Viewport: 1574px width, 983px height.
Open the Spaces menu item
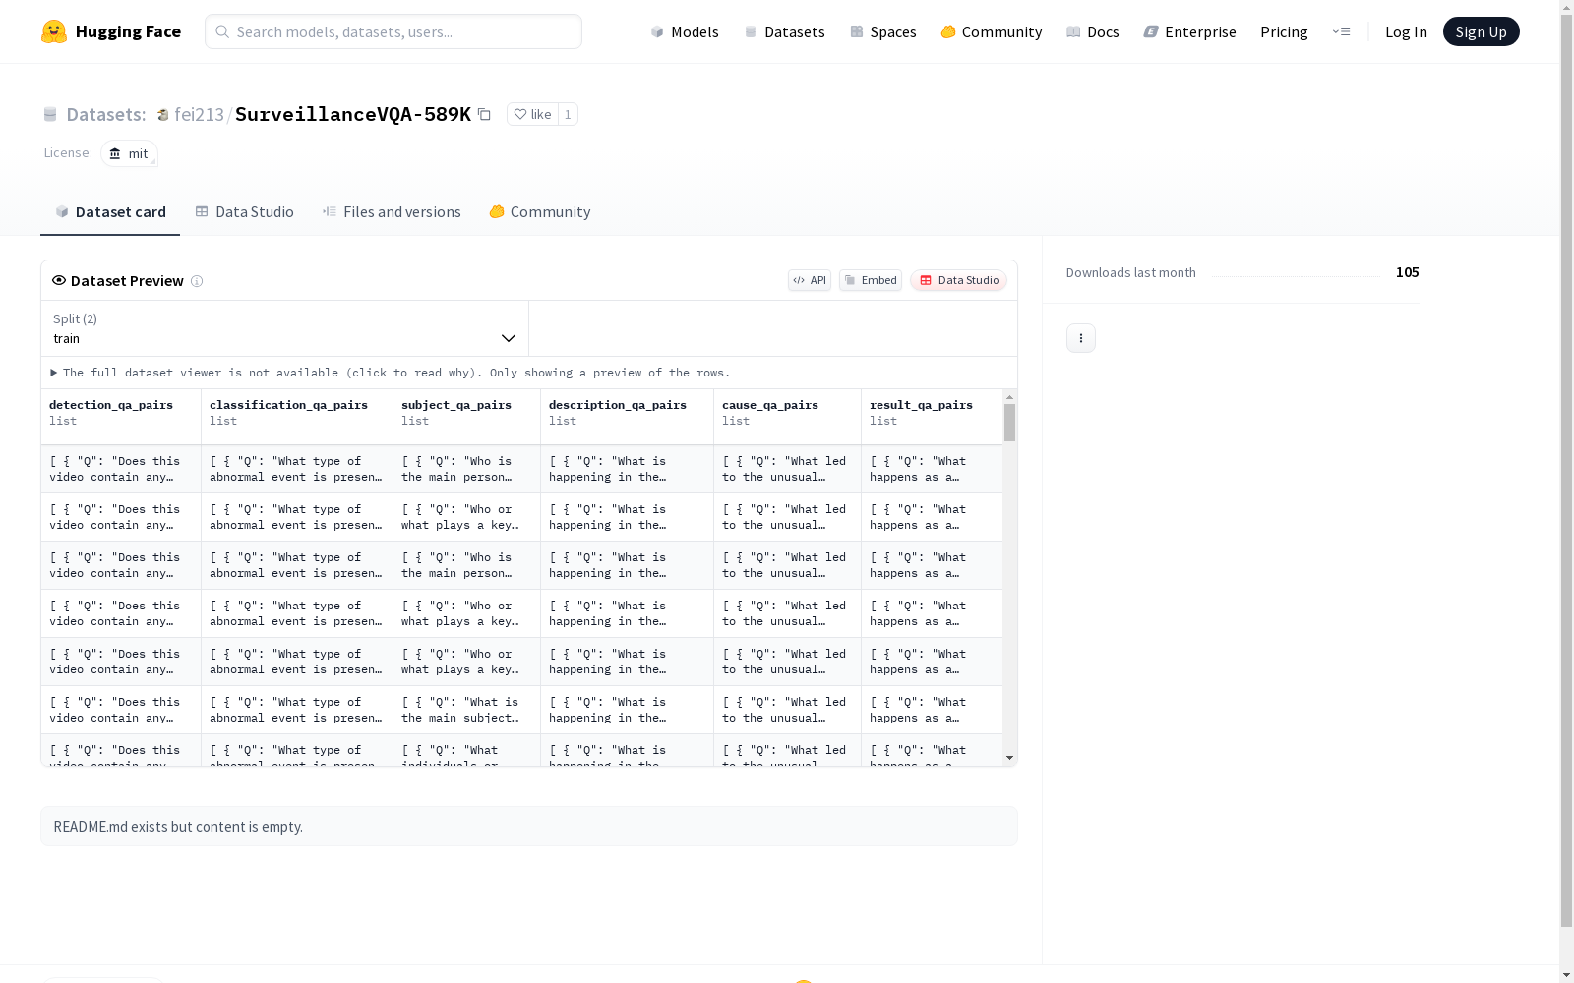[883, 31]
